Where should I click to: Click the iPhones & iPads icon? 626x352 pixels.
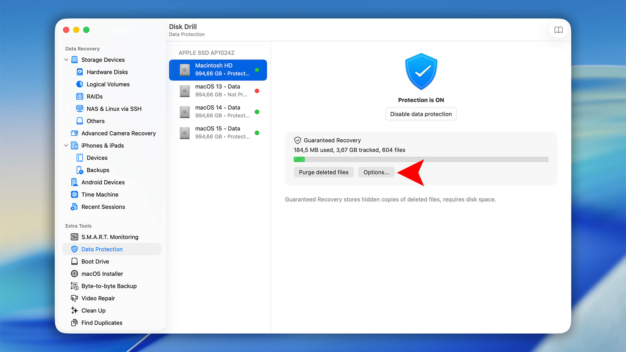(x=74, y=145)
